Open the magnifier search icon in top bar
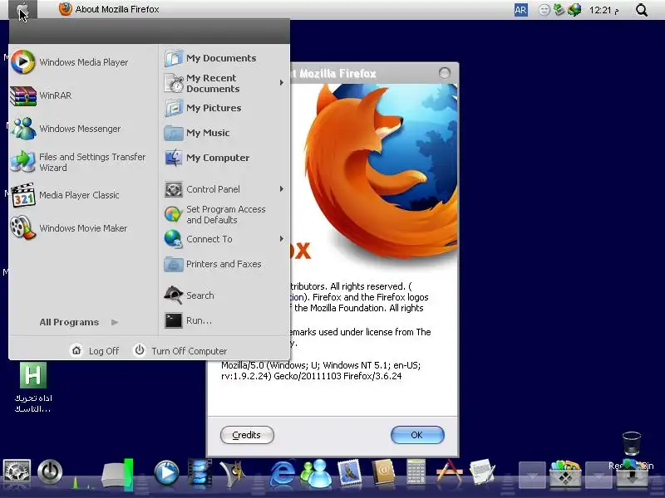The width and height of the screenshot is (665, 498). coord(642,10)
